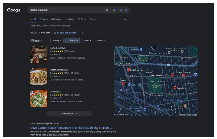The height and width of the screenshot is (139, 217).
Task: Click the magnifying glass search icon
Action: [126, 10]
